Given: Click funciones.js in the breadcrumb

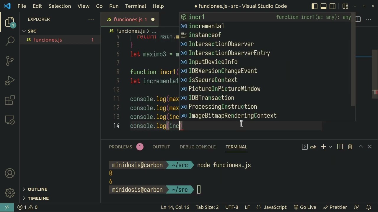Looking at the screenshot, I should pyautogui.click(x=130, y=31).
